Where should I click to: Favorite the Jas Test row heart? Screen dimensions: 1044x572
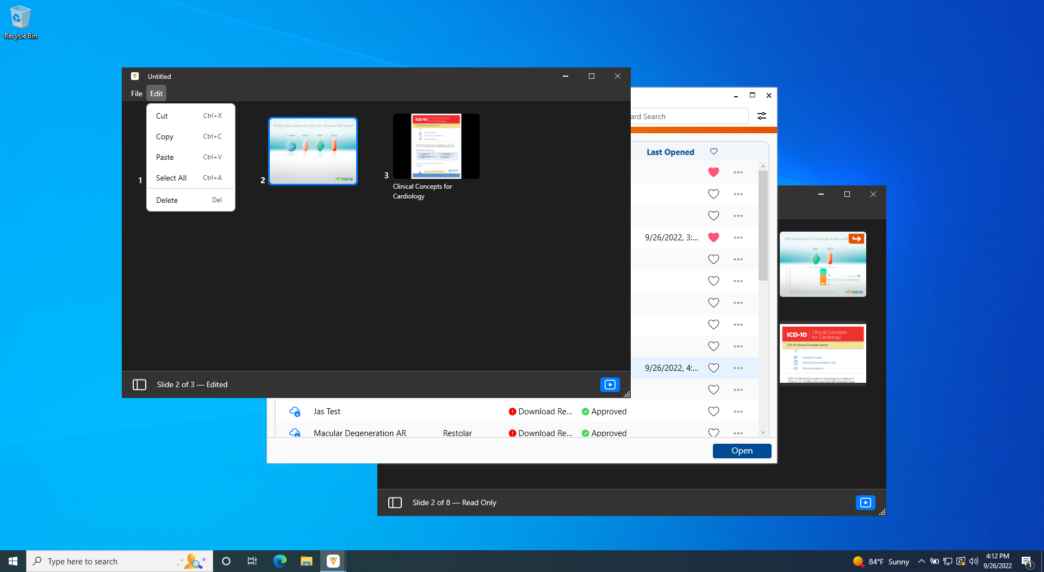click(x=713, y=412)
